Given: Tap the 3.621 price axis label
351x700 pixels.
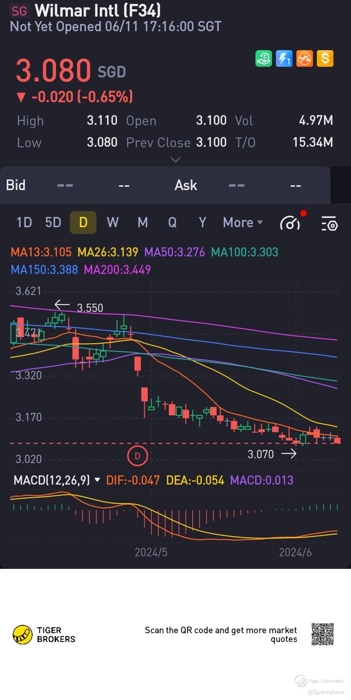Looking at the screenshot, I should click(x=28, y=292).
